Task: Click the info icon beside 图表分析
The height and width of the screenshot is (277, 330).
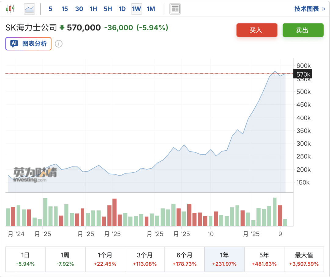Action: click(58, 44)
